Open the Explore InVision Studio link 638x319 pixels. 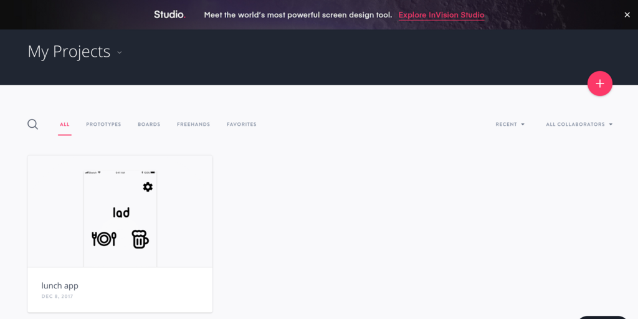click(x=442, y=15)
